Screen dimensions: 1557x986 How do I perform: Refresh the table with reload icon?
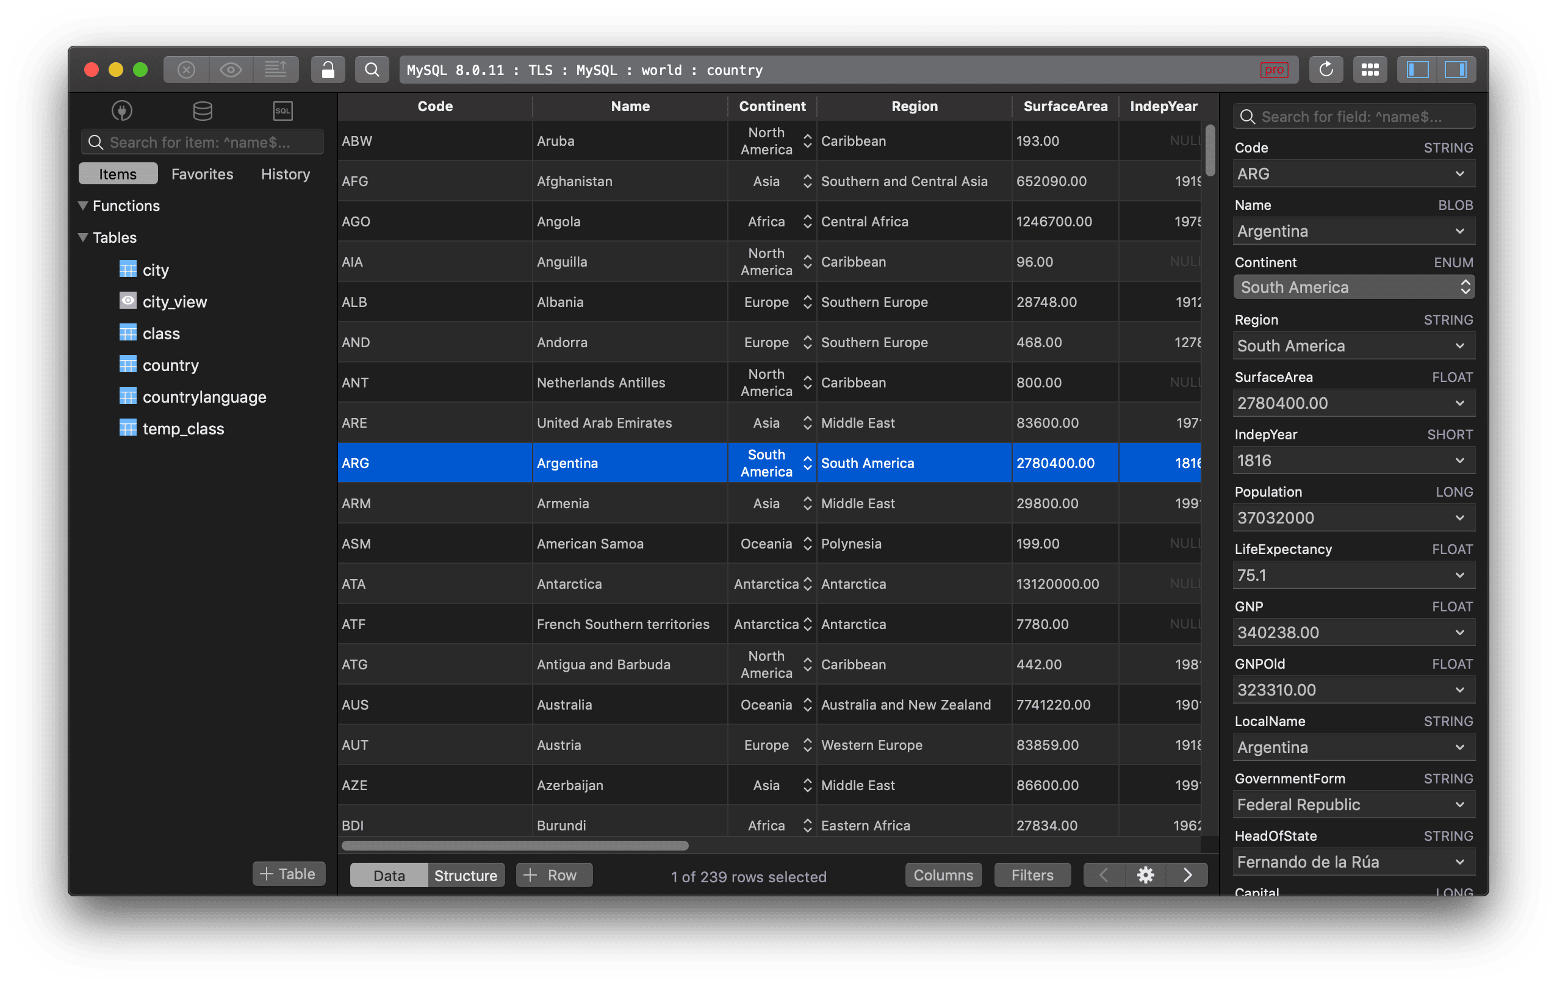(x=1326, y=69)
